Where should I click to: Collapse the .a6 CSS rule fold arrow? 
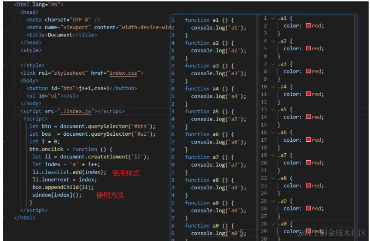[273, 133]
